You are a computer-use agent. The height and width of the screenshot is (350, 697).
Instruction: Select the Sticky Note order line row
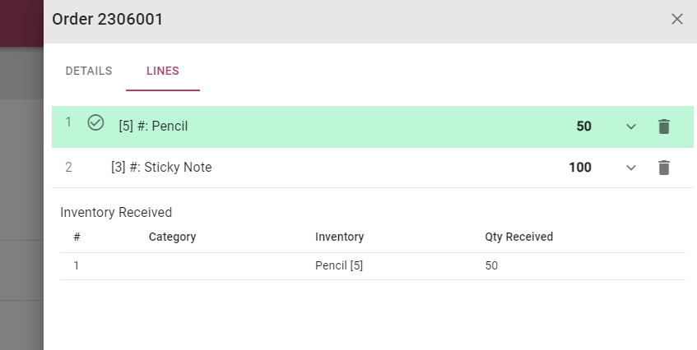[329, 168]
